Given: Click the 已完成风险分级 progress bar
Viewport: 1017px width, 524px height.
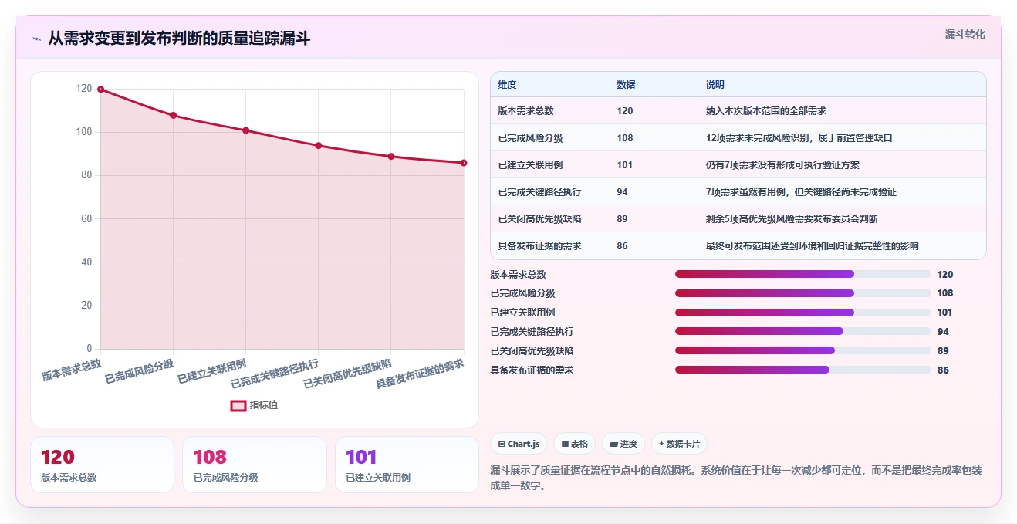Looking at the screenshot, I should (x=802, y=293).
